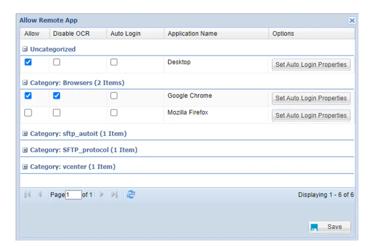Go to the next page

click(x=102, y=194)
